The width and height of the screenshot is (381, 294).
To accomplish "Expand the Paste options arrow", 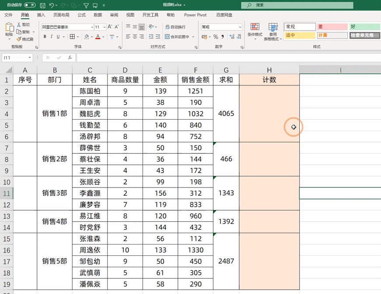I will tap(9, 39).
